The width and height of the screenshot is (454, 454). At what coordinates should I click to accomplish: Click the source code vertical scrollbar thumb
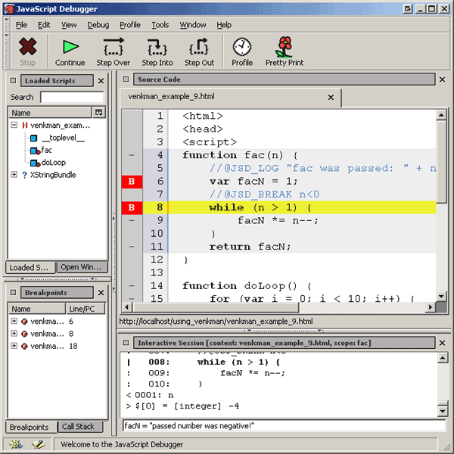click(441, 162)
